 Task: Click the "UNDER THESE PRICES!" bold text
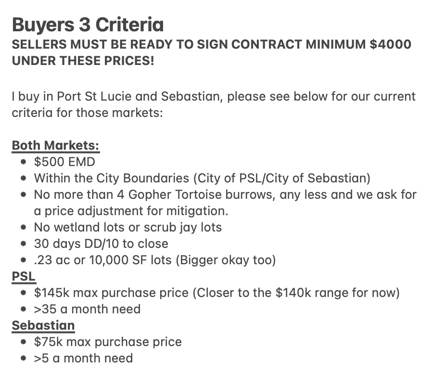point(83,62)
